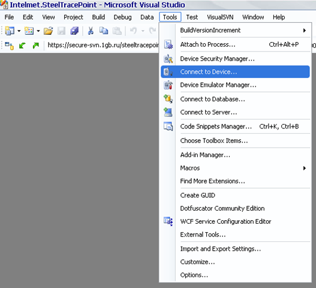Image resolution: width=316 pixels, height=288 pixels.
Task: Open Device Emulator Manager
Action: [x=235, y=85]
